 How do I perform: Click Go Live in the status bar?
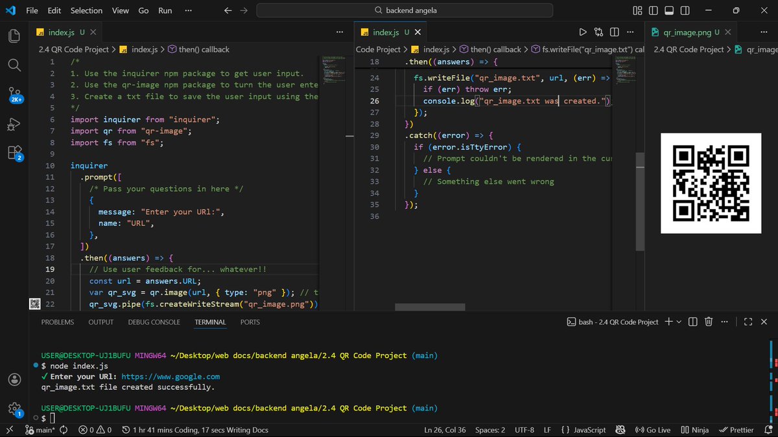tap(652, 429)
